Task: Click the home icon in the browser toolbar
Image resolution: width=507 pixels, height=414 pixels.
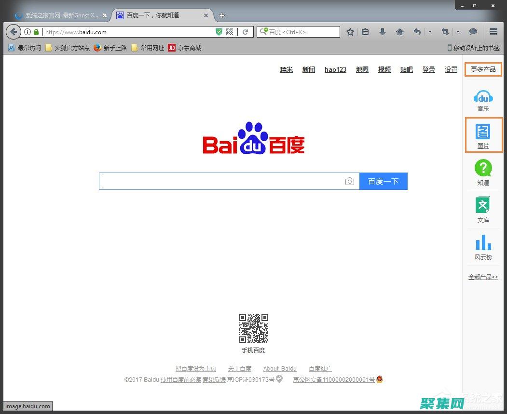Action: tap(399, 32)
